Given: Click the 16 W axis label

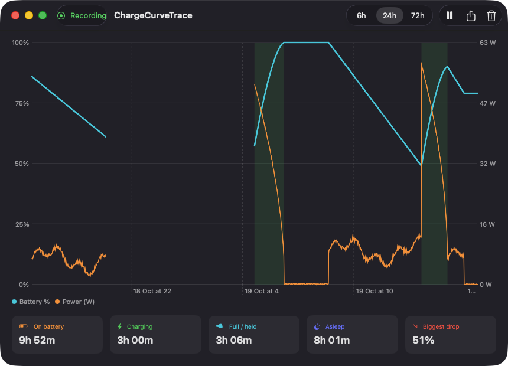Looking at the screenshot, I should (x=487, y=224).
